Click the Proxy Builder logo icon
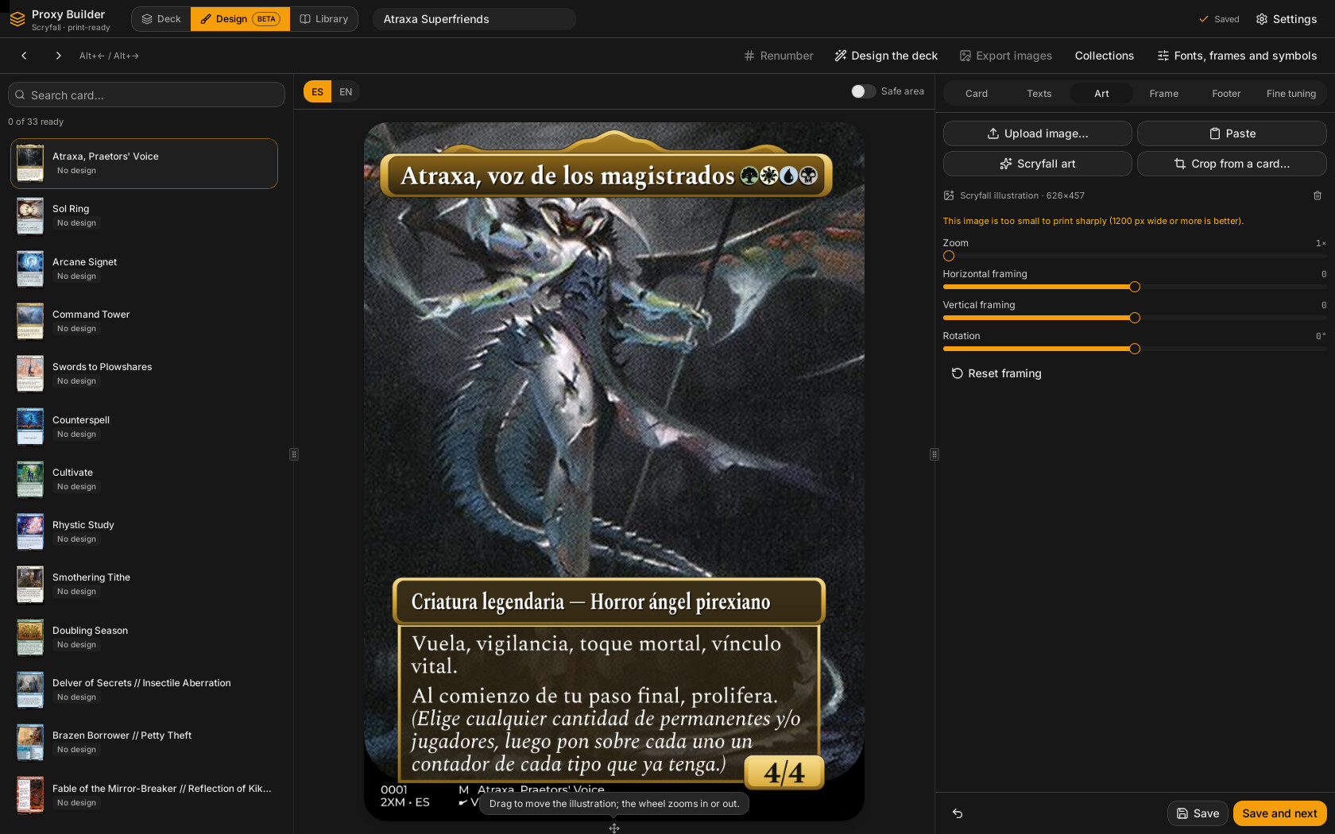 tap(17, 19)
